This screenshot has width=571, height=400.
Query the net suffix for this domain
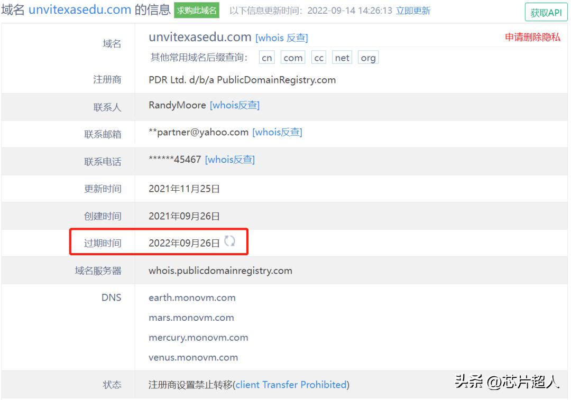pyautogui.click(x=342, y=57)
